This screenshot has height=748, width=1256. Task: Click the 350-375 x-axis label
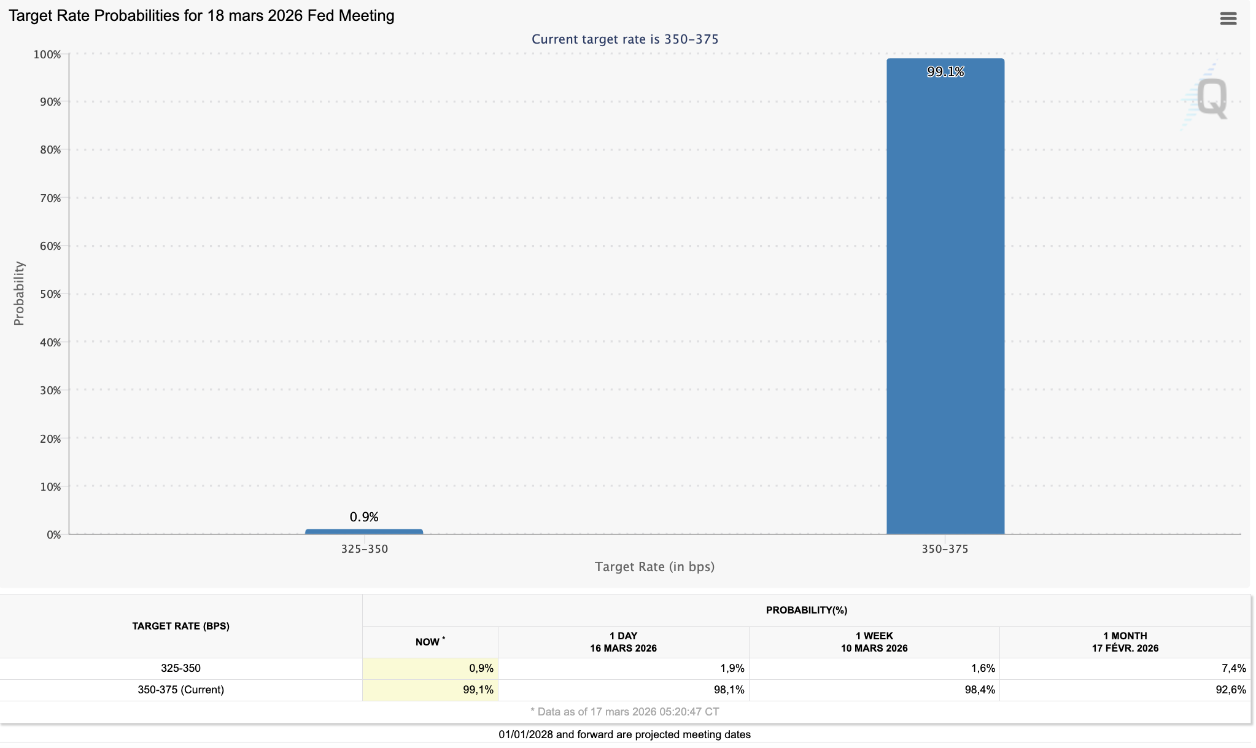944,549
